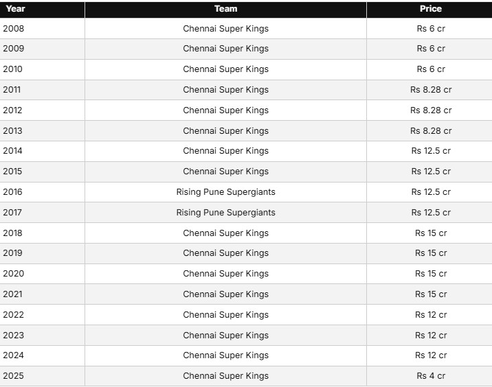Click the Price column header
492x387 pixels.
point(430,9)
